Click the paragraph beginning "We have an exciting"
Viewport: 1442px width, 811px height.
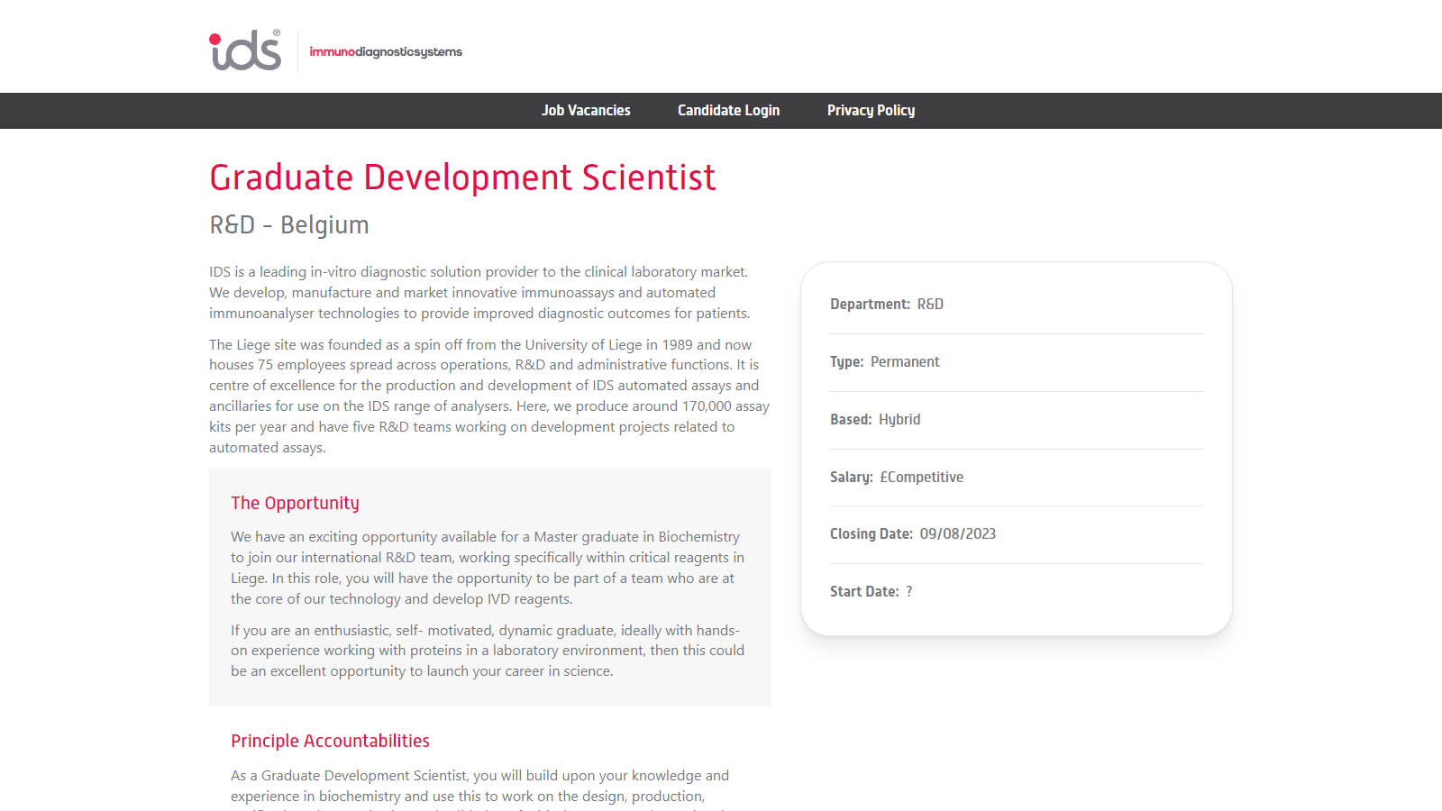487,568
